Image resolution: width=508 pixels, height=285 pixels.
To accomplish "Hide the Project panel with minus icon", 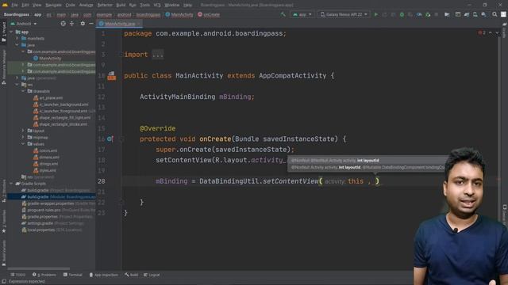I will (91, 24).
